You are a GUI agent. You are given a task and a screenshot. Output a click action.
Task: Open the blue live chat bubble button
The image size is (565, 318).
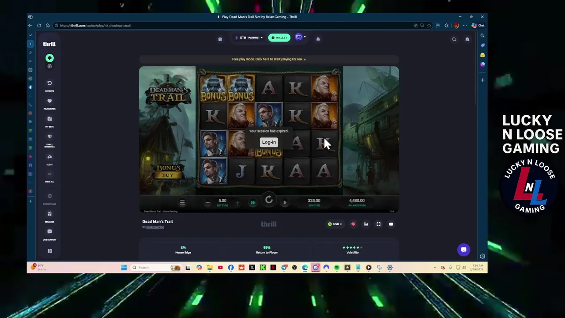[463, 250]
